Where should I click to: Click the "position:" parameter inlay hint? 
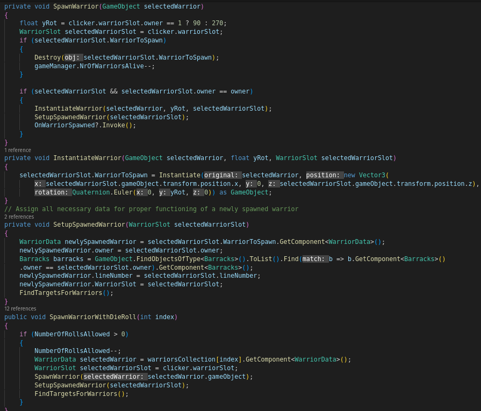(x=324, y=175)
